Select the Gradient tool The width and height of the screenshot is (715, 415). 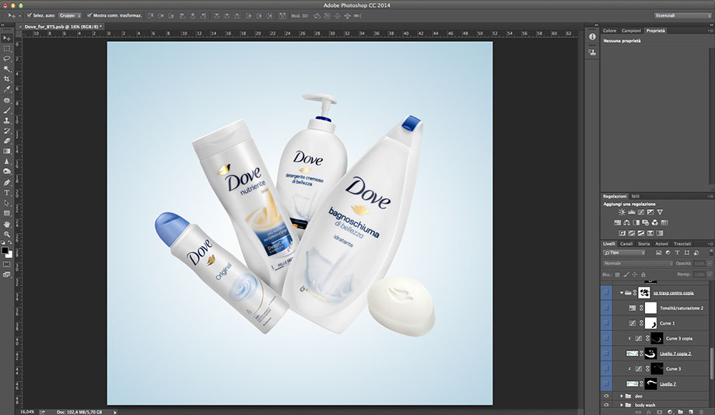(x=7, y=152)
